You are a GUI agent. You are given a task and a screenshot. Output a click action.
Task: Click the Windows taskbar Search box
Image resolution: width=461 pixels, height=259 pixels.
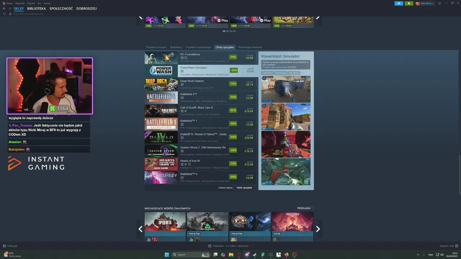[191, 255]
